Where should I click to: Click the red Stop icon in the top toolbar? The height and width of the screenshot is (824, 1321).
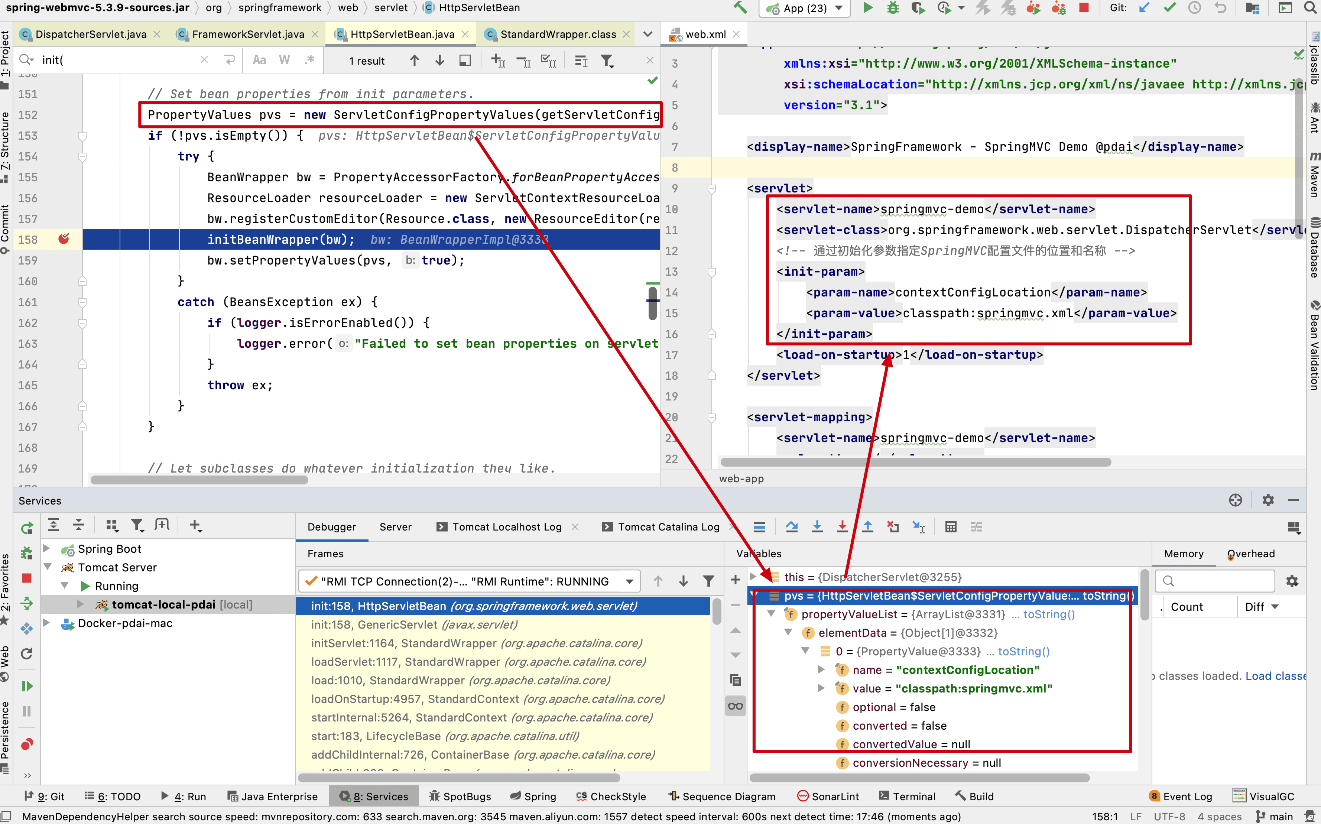tap(1083, 8)
